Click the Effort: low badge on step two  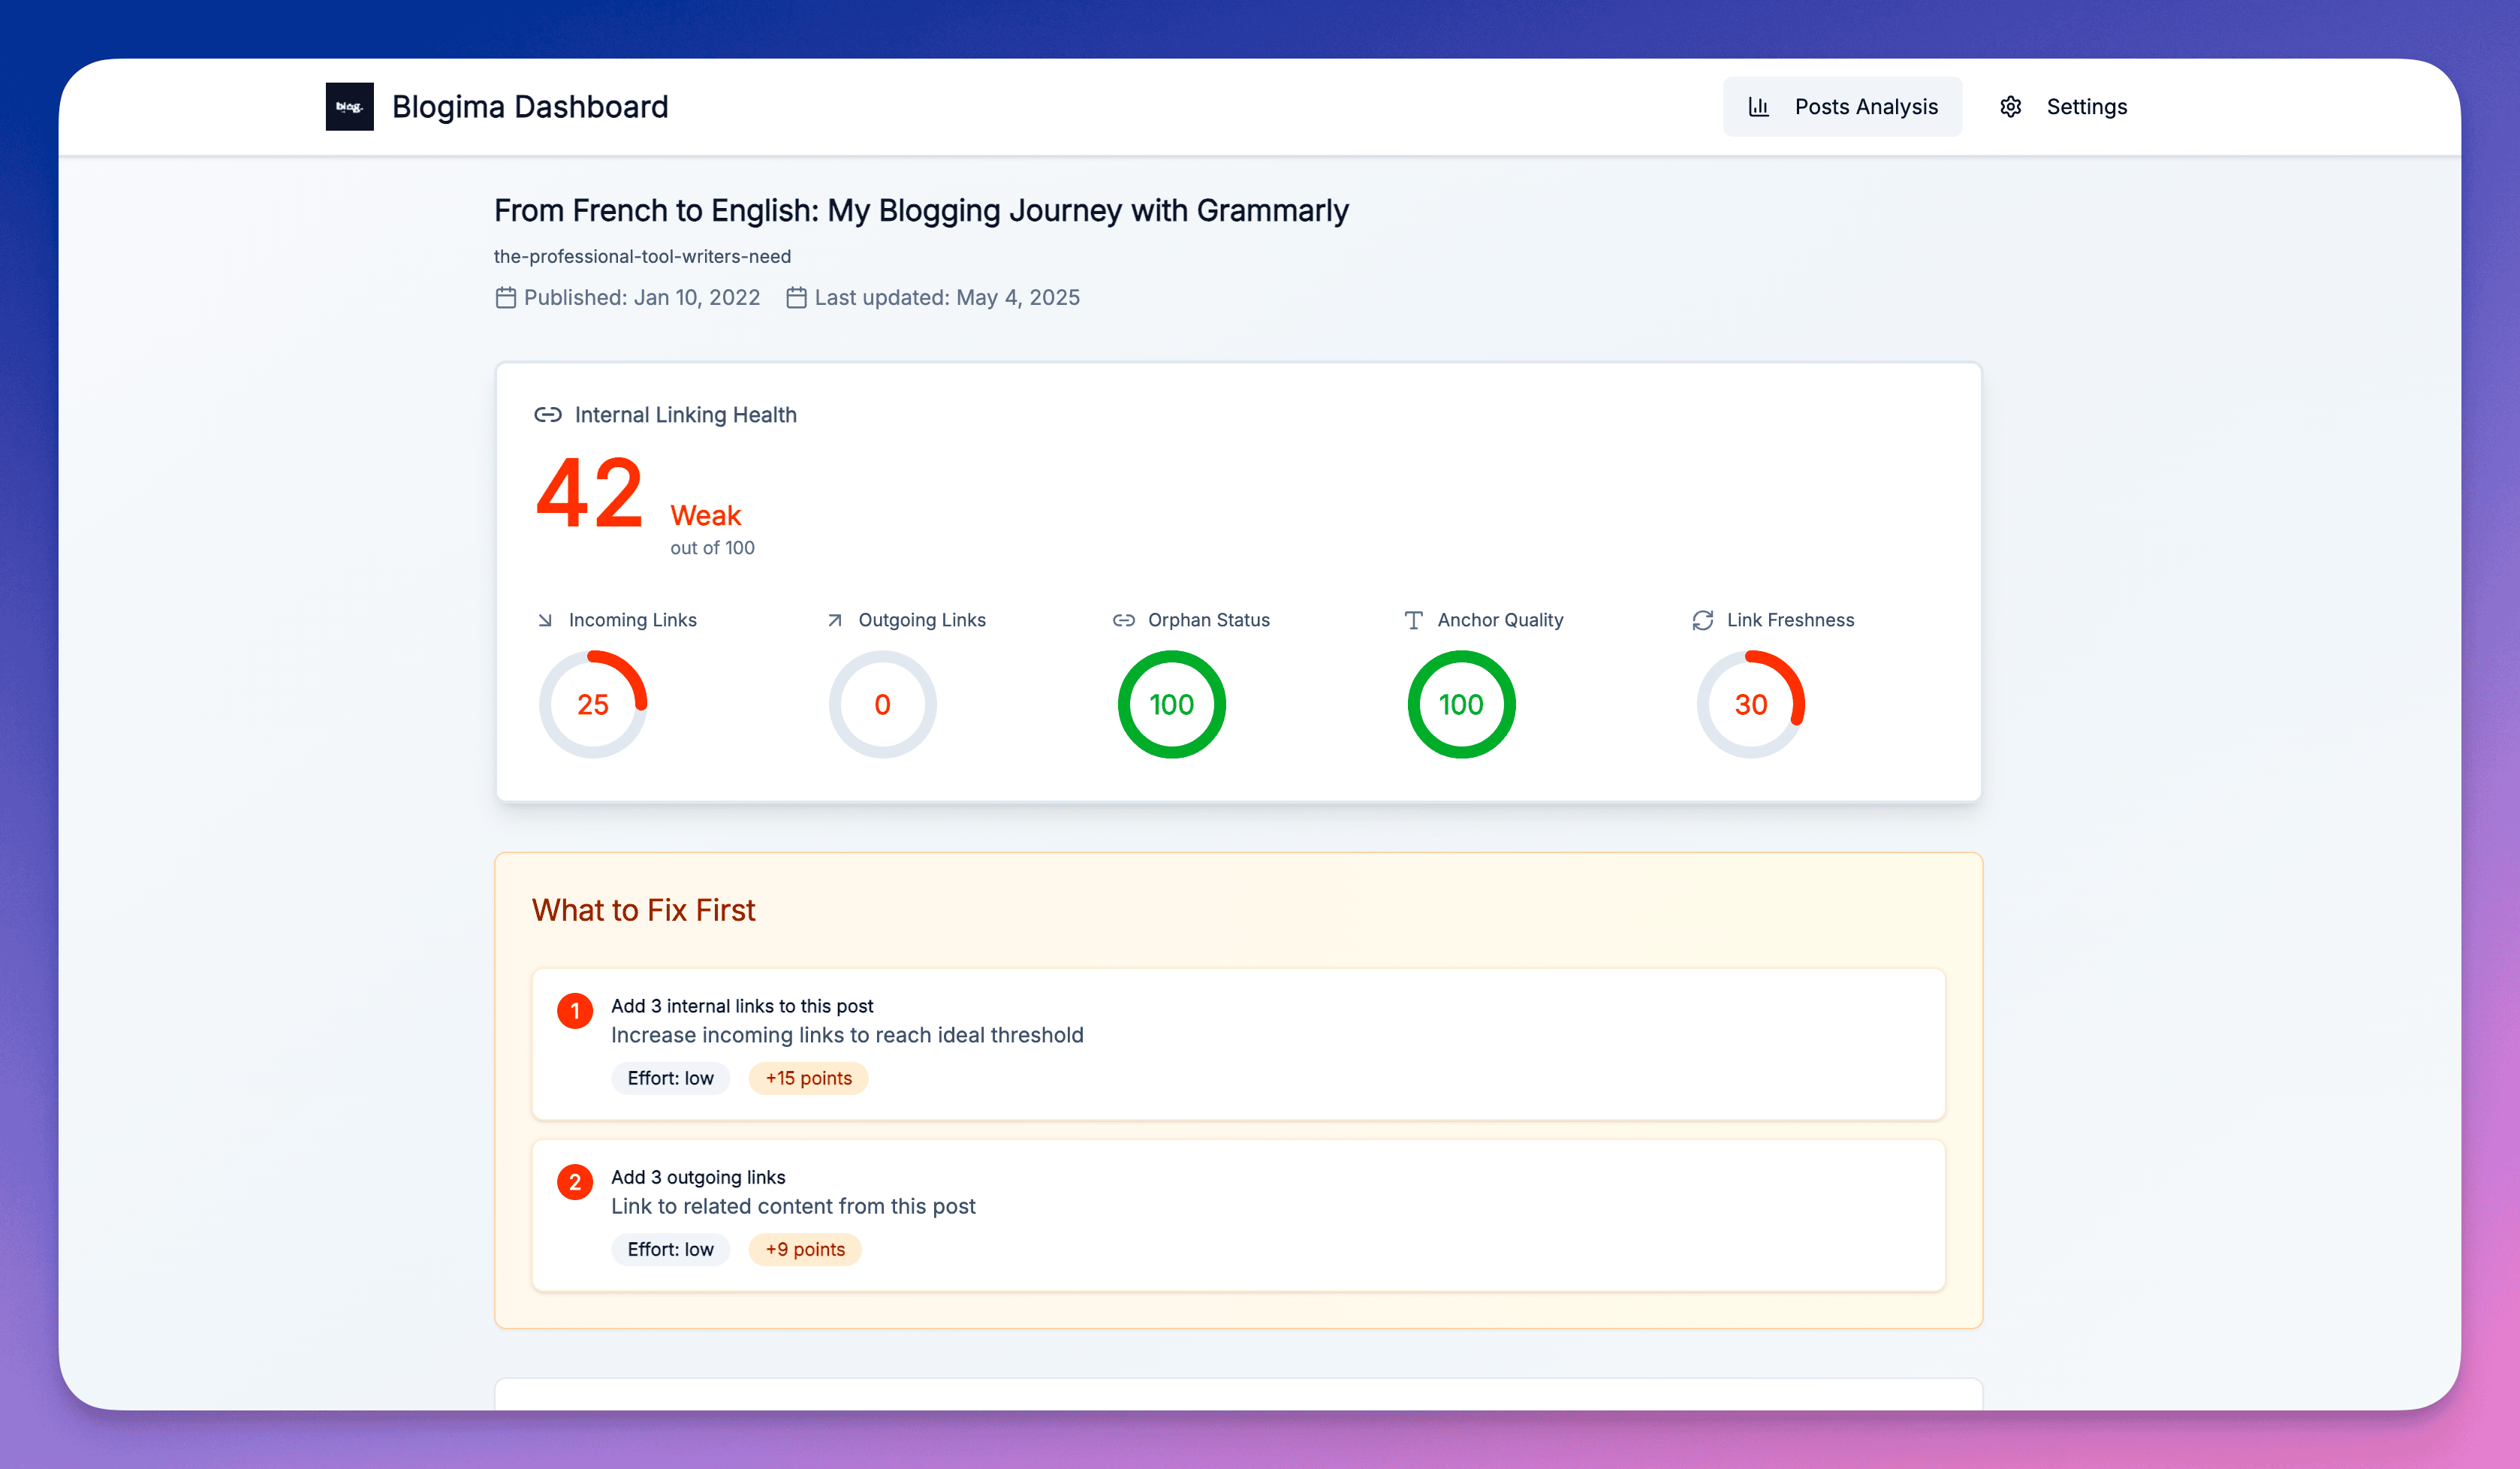click(x=670, y=1249)
